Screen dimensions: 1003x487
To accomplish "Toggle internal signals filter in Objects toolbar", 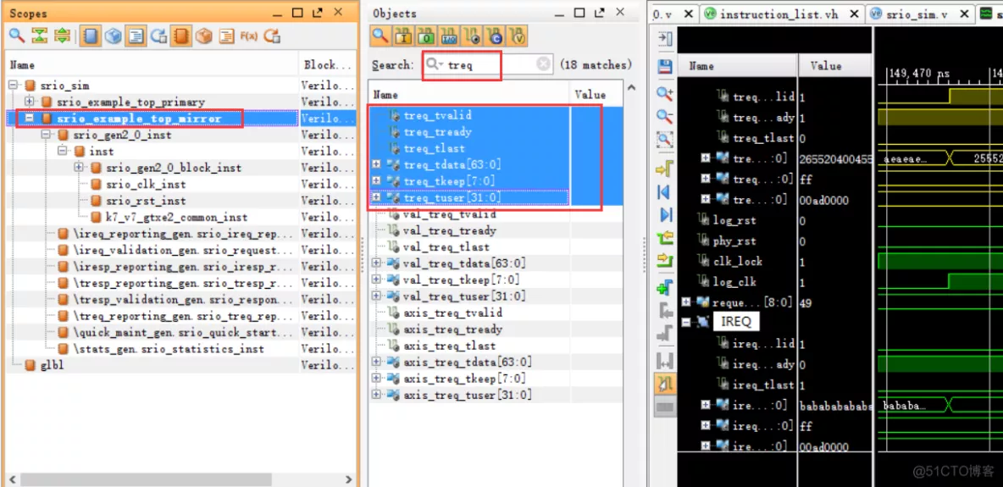I will point(472,36).
